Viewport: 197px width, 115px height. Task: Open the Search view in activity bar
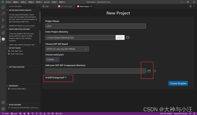point(3,14)
